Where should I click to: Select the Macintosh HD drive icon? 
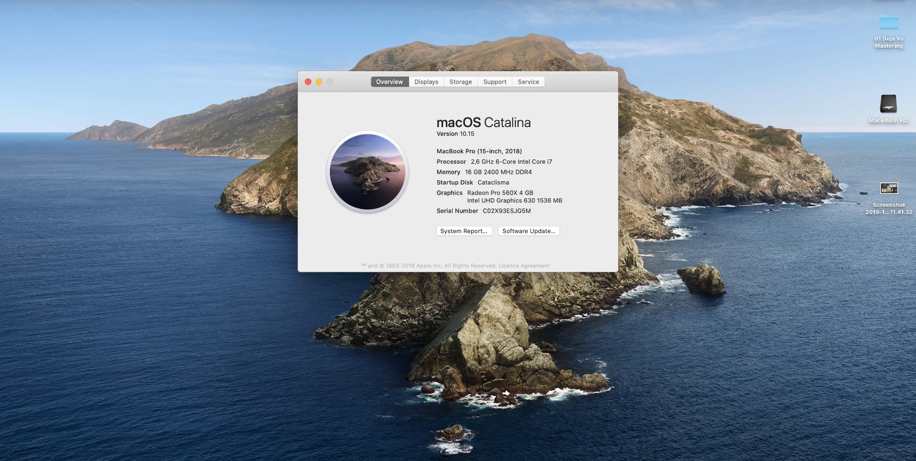tap(888, 104)
